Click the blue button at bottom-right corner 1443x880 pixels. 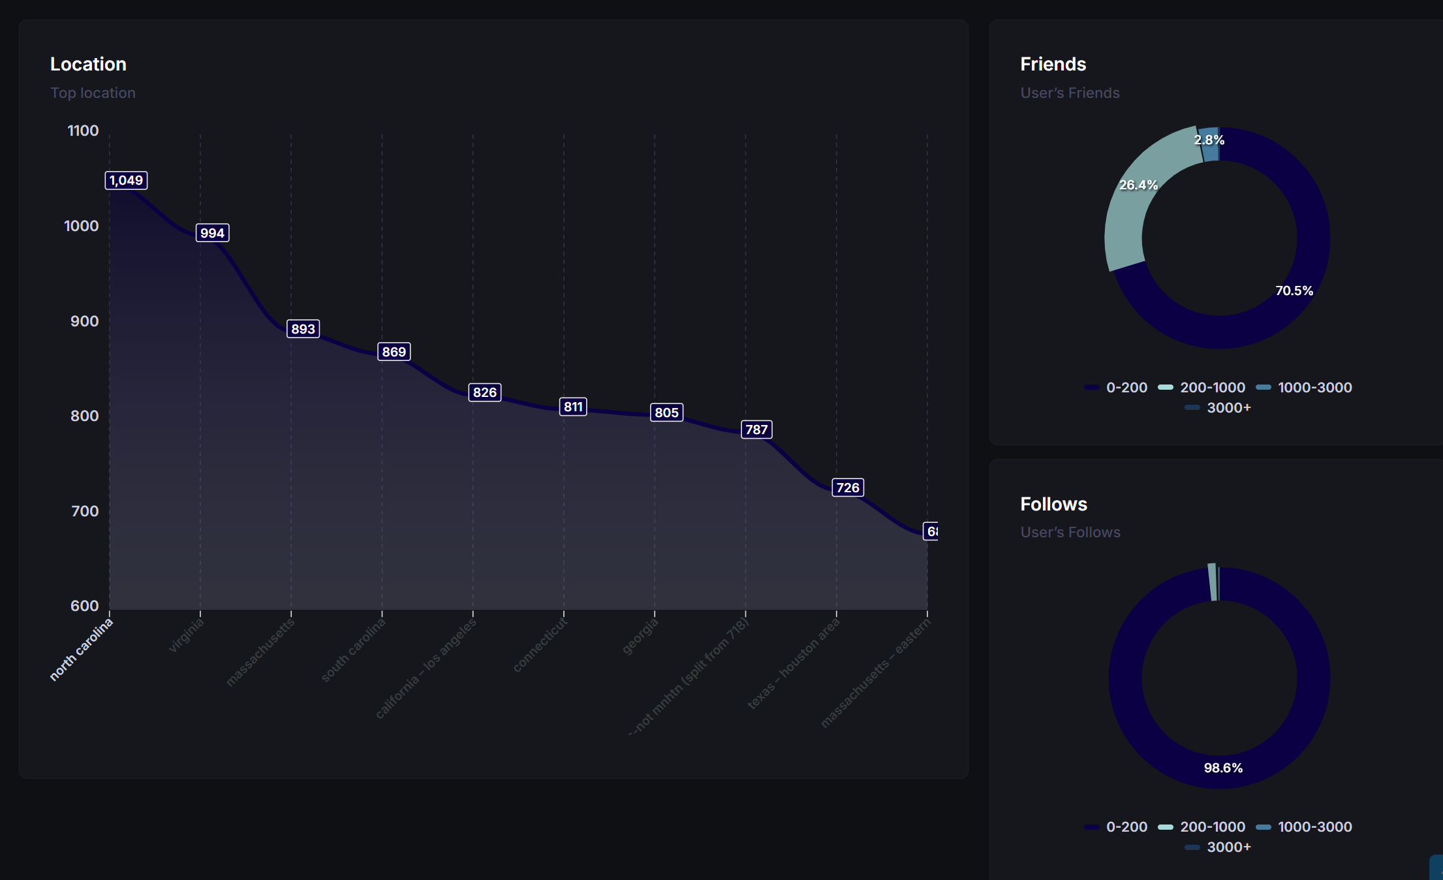(1436, 868)
